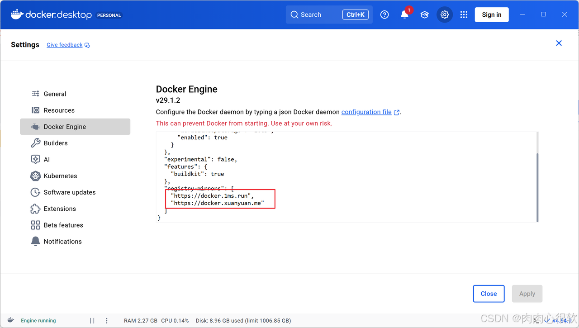
Task: Click the "https://docker.1ms.run" mirror line
Action: [x=212, y=196]
